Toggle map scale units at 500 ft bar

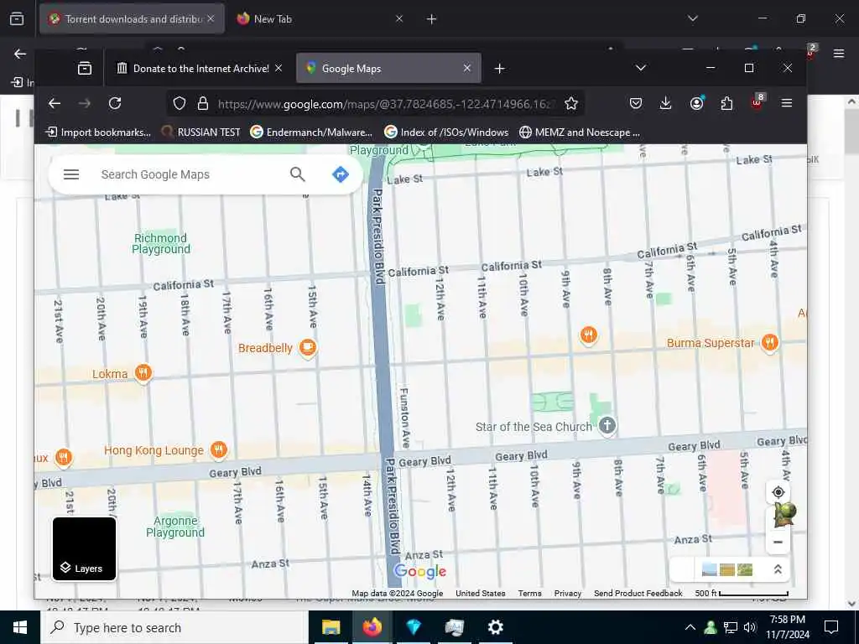click(x=742, y=593)
